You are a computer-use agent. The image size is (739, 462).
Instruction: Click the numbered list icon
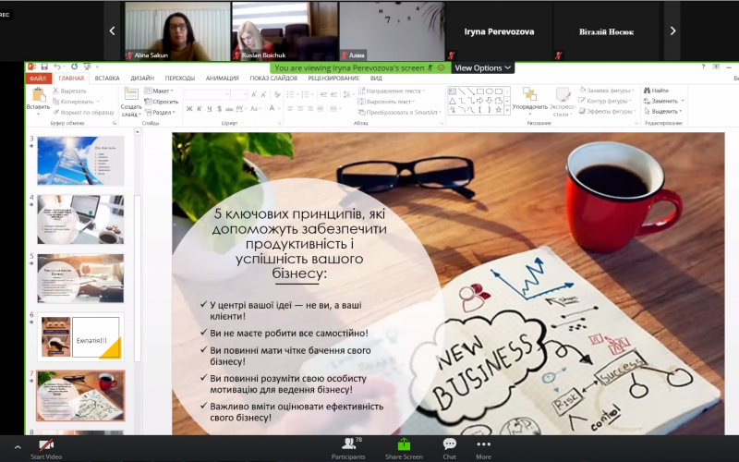(x=307, y=95)
